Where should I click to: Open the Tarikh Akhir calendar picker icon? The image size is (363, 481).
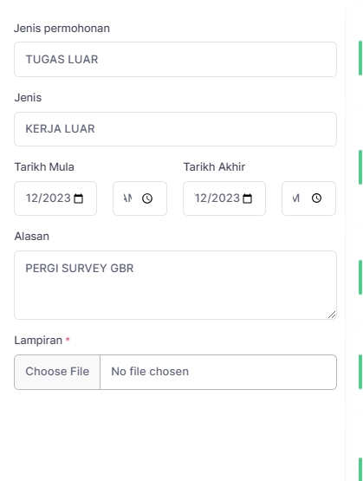point(248,198)
